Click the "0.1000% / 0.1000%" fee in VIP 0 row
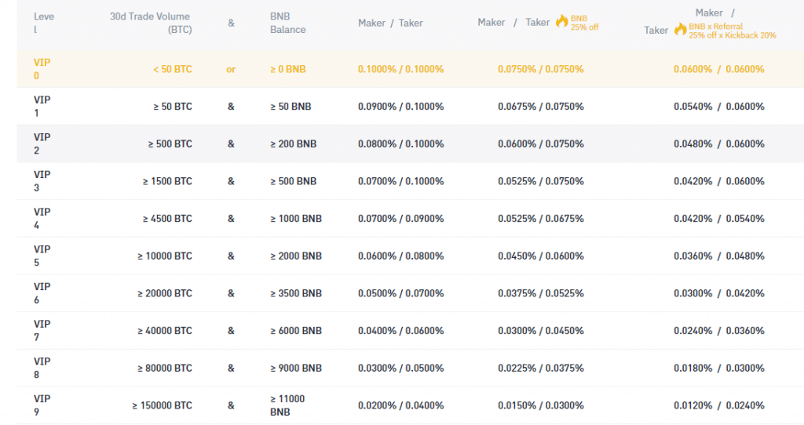 [x=401, y=69]
